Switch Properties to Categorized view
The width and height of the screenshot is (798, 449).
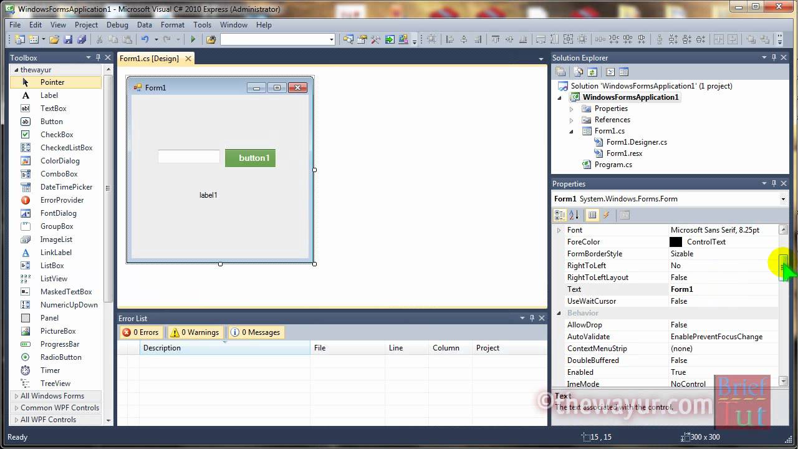click(x=560, y=215)
